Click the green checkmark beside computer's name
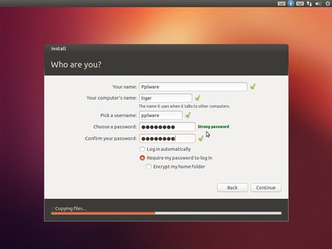This screenshot has width=332, height=249. 198,98
